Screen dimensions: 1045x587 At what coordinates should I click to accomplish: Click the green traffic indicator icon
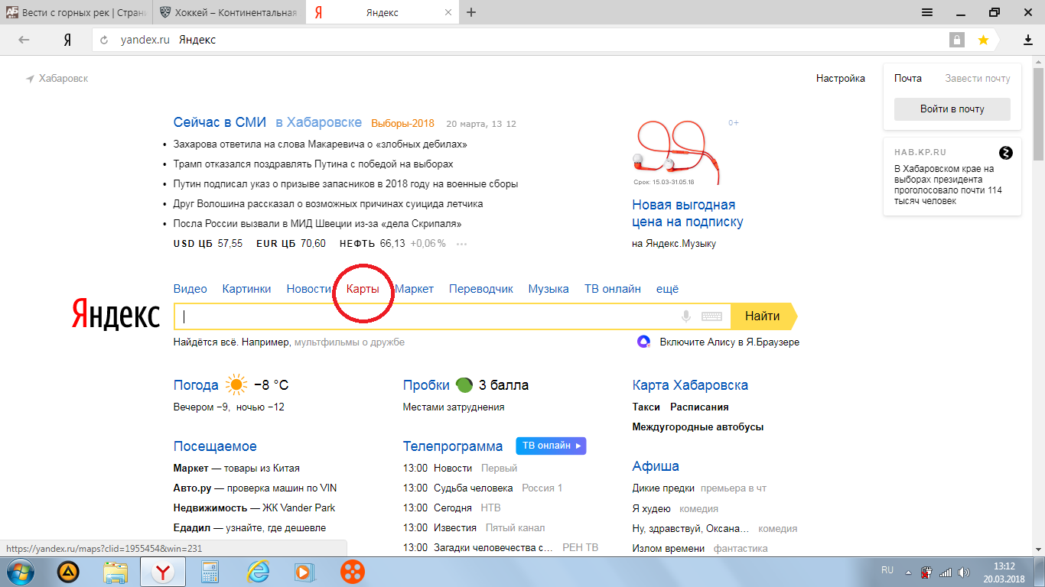[x=464, y=384]
